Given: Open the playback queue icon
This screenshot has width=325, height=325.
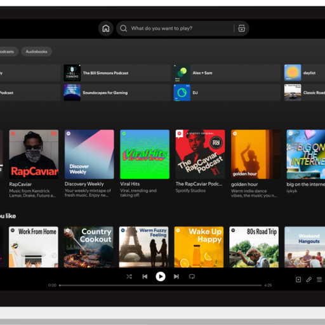Looking at the screenshot, I should click(x=319, y=280).
